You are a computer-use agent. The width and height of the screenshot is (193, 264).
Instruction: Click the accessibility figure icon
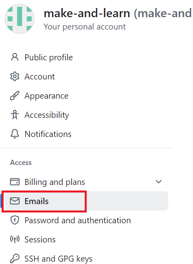tap(15, 115)
